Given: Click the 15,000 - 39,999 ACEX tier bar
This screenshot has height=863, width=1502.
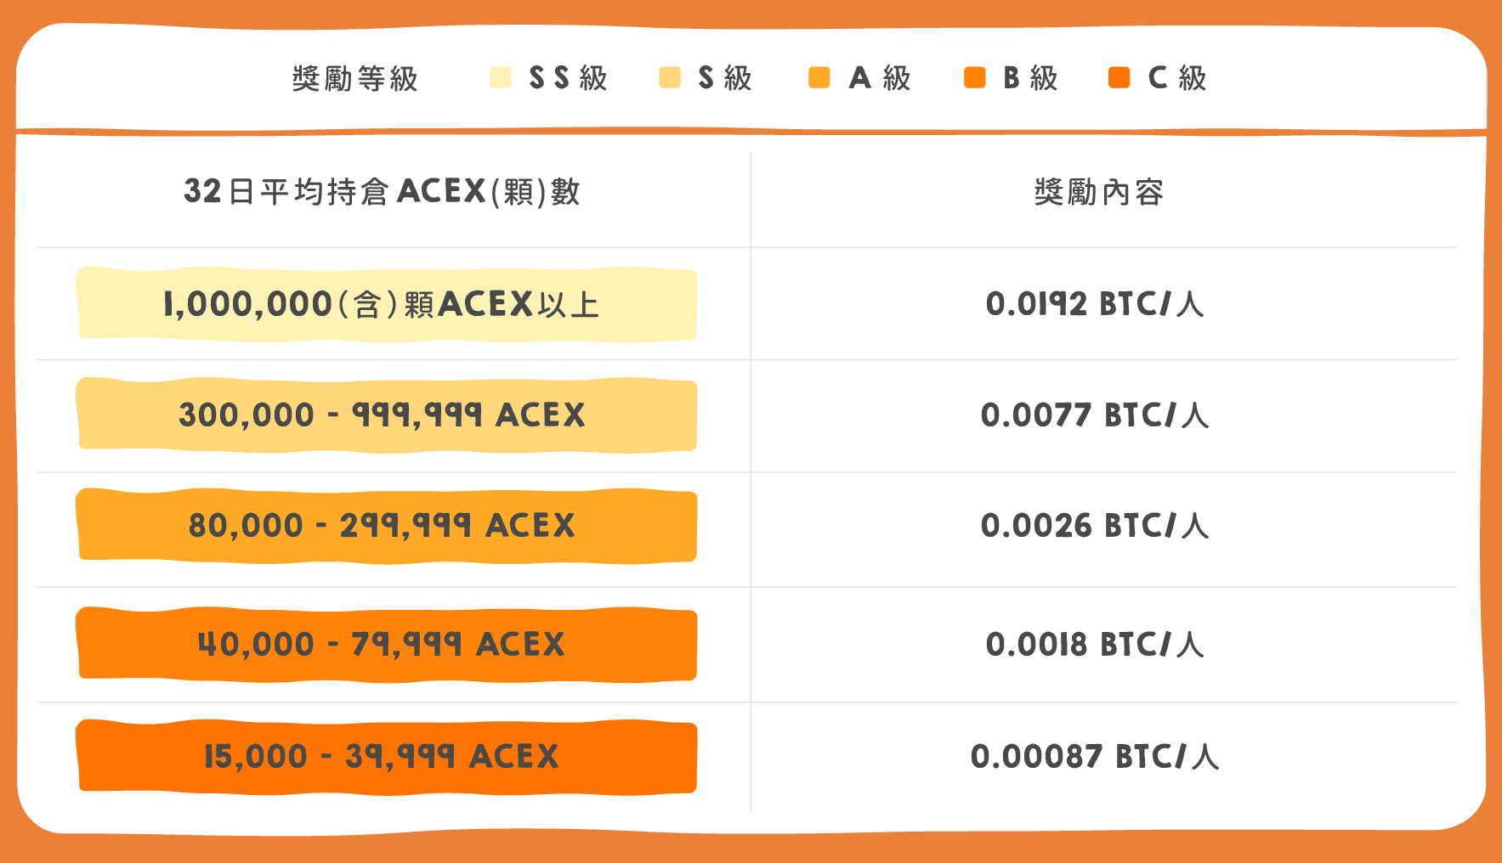Looking at the screenshot, I should (387, 757).
